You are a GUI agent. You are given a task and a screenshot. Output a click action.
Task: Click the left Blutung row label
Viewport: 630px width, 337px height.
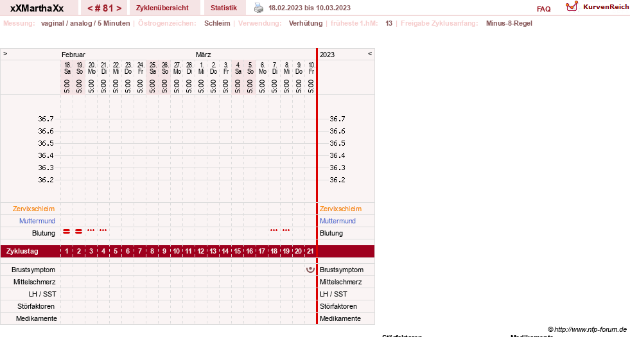pos(44,233)
